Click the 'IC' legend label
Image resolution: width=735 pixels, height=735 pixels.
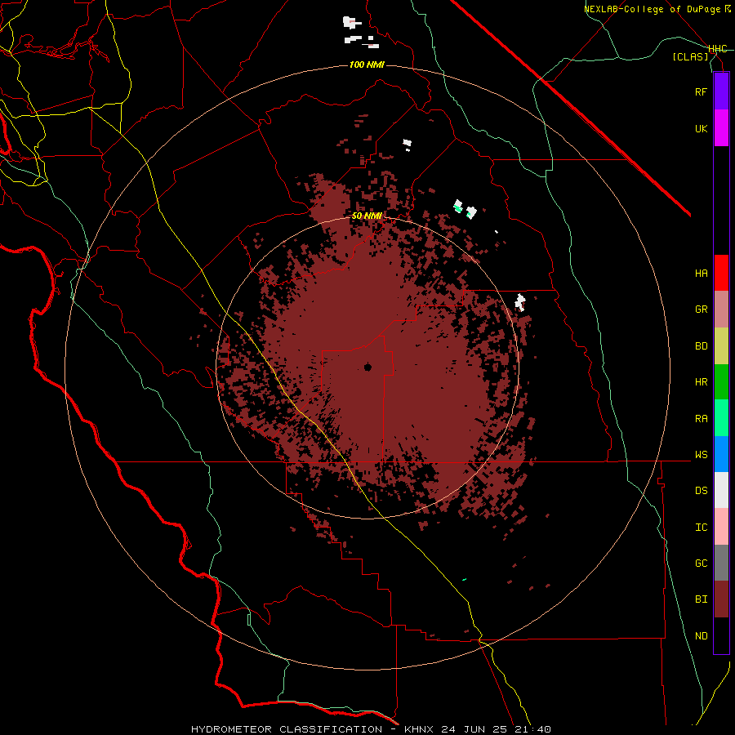point(702,528)
